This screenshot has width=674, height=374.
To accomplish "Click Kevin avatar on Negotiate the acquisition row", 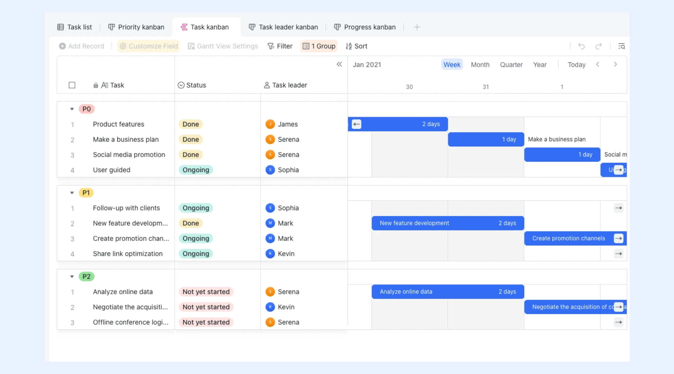I will (x=270, y=307).
